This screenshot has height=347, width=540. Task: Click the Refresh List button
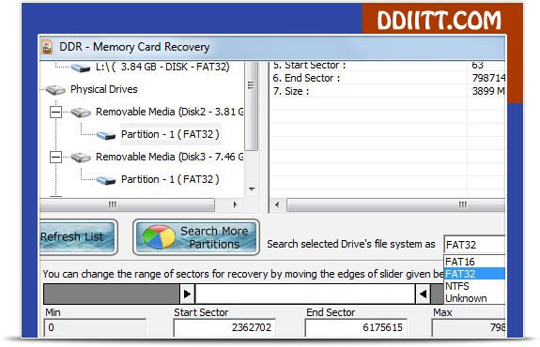pos(79,237)
